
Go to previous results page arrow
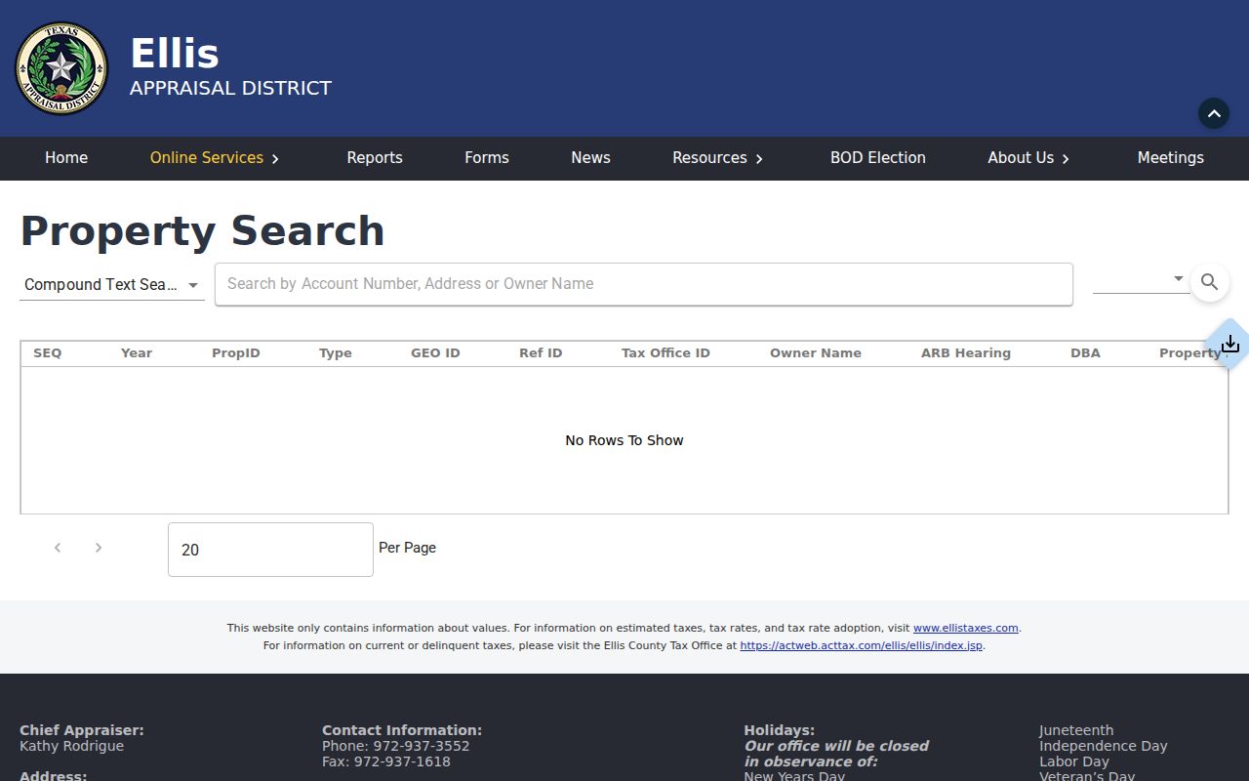(x=58, y=548)
